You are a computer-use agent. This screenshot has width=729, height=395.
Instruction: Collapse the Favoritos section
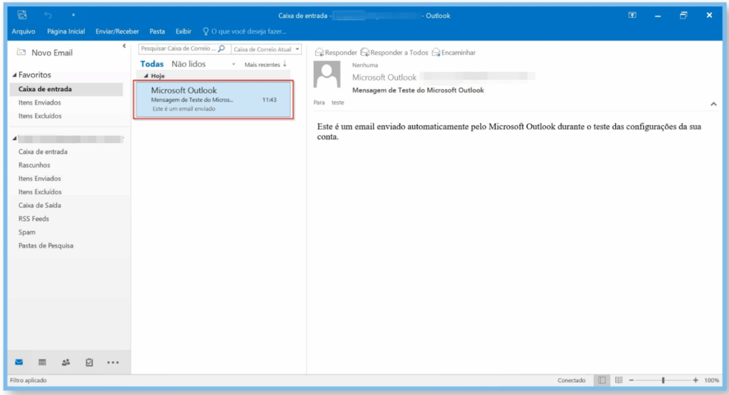point(14,75)
